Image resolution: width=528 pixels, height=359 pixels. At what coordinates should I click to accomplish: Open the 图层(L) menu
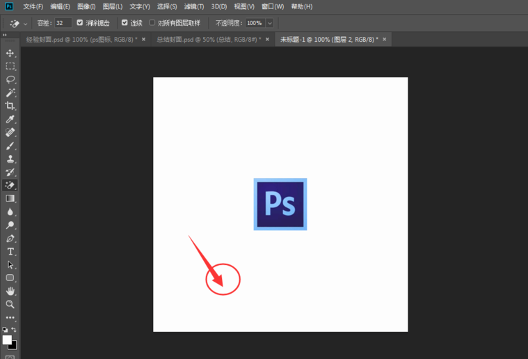pyautogui.click(x=113, y=6)
